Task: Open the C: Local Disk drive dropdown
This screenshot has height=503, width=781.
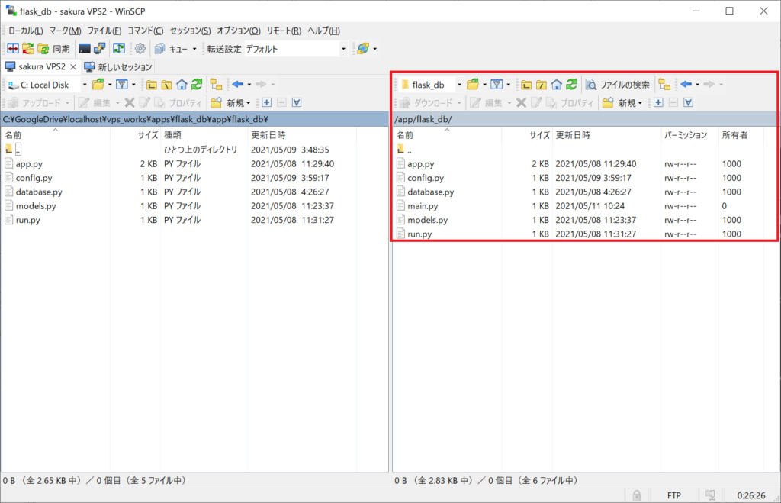Action: point(85,84)
